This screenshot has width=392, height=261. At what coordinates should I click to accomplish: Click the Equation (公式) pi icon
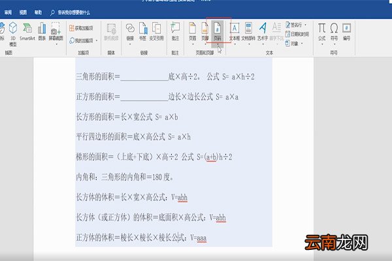tap(321, 28)
